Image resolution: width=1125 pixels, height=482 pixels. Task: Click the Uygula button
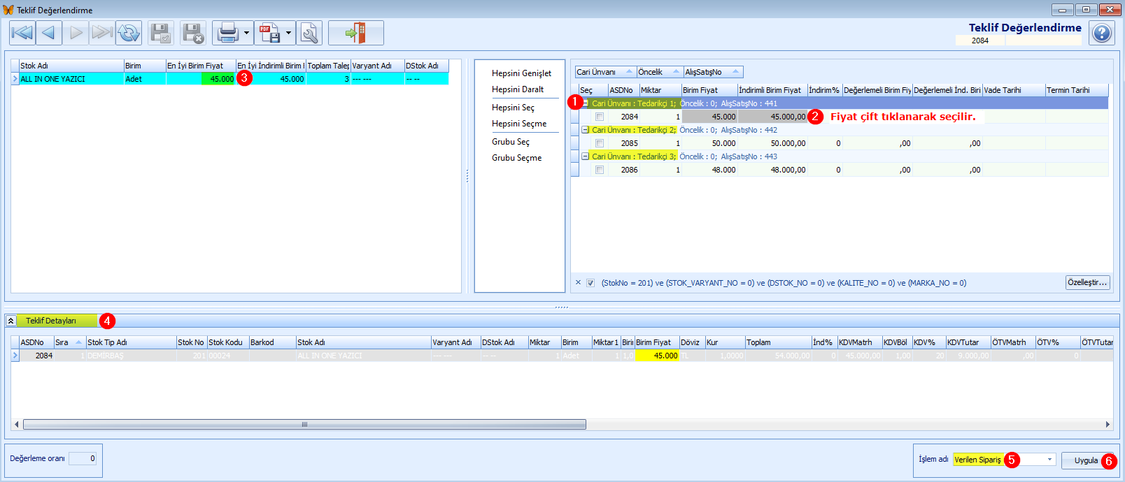1086,460
